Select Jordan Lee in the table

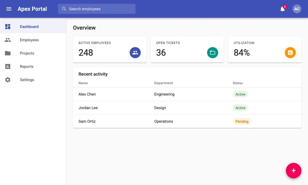(88, 108)
